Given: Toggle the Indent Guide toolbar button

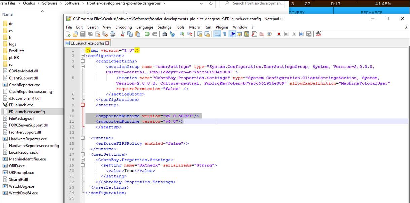Looking at the screenshot, I should click(x=232, y=34).
